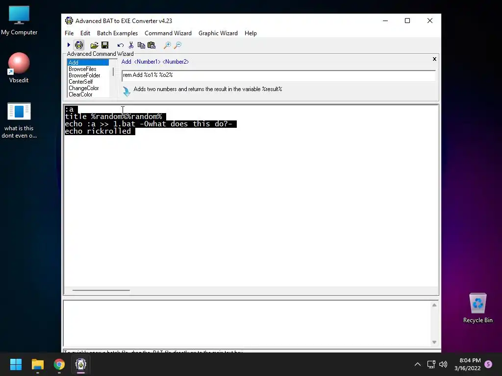Image resolution: width=502 pixels, height=376 pixels.
Task: Click the application icon in title bar
Action: click(x=69, y=21)
